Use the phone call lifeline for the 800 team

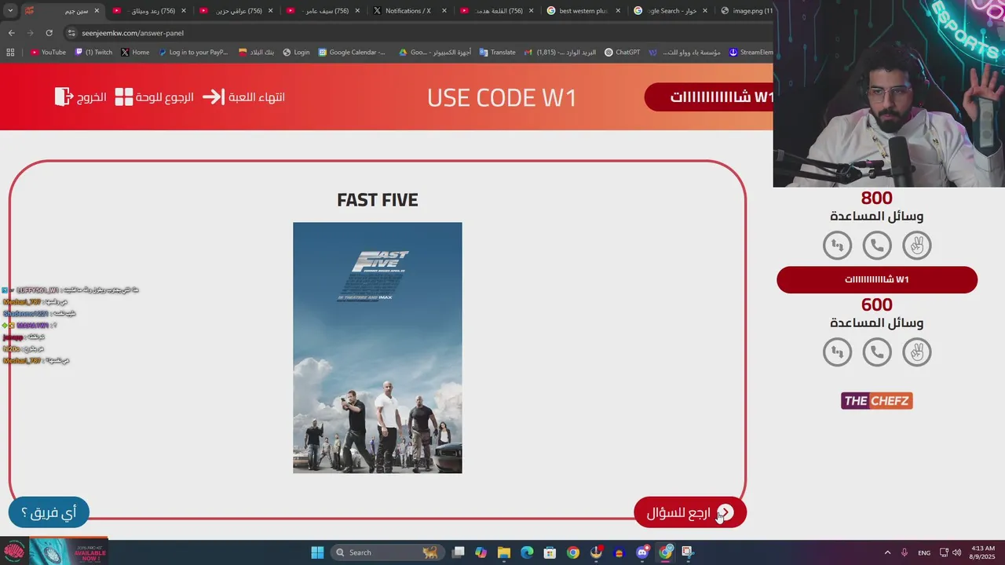click(x=877, y=246)
